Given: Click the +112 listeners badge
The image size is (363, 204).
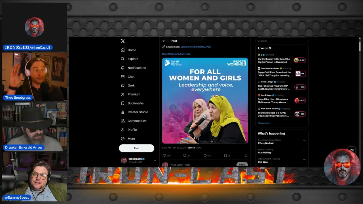Looking at the screenshot, I should coord(300,114).
